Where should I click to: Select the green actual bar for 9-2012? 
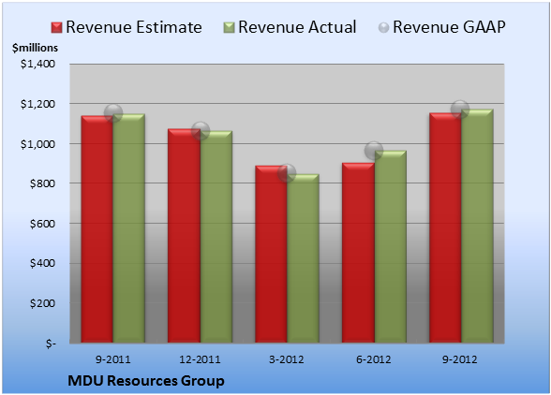[x=477, y=227]
